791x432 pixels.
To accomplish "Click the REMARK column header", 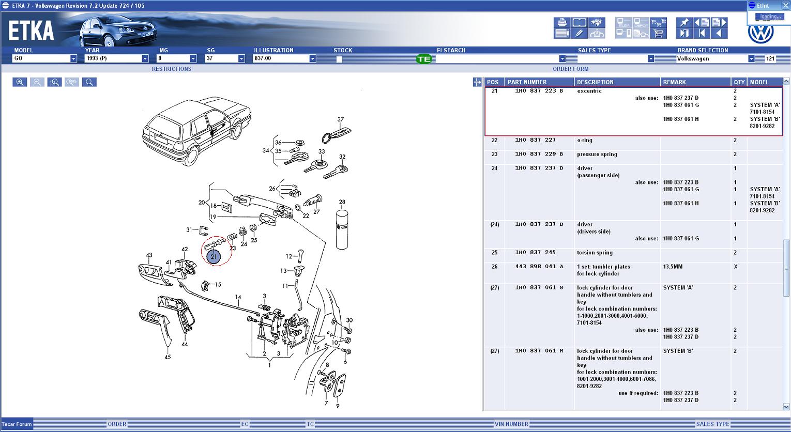I will click(x=696, y=82).
